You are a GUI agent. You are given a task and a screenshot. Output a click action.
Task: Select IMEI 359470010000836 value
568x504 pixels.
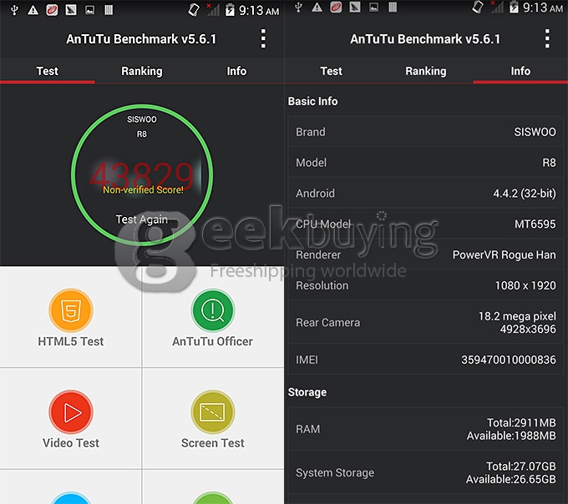[x=509, y=360]
